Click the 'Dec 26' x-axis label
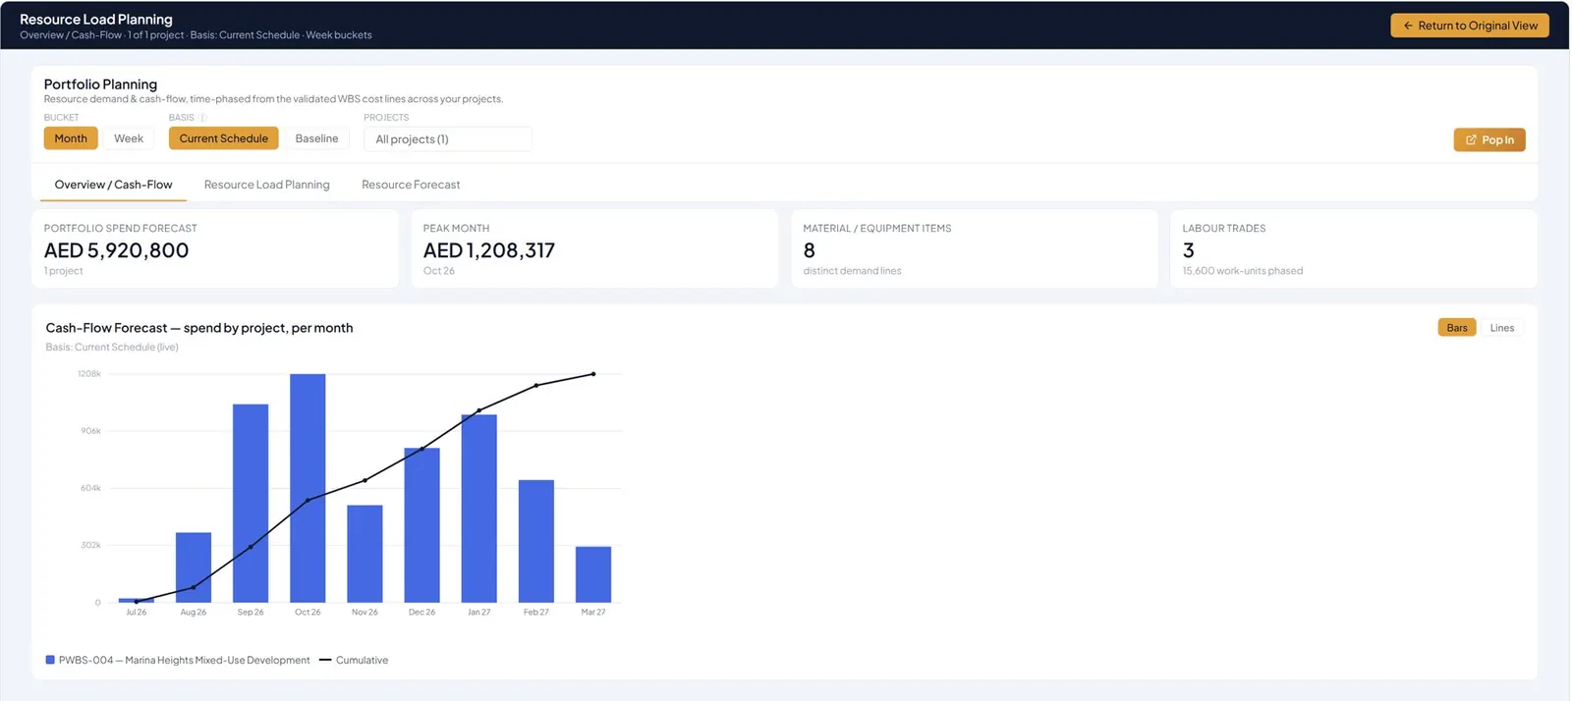 click(421, 612)
